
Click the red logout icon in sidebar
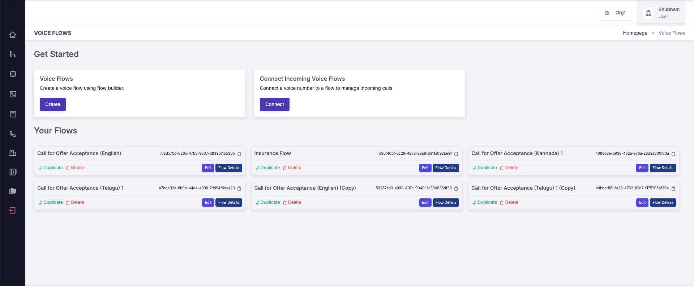pos(13,210)
